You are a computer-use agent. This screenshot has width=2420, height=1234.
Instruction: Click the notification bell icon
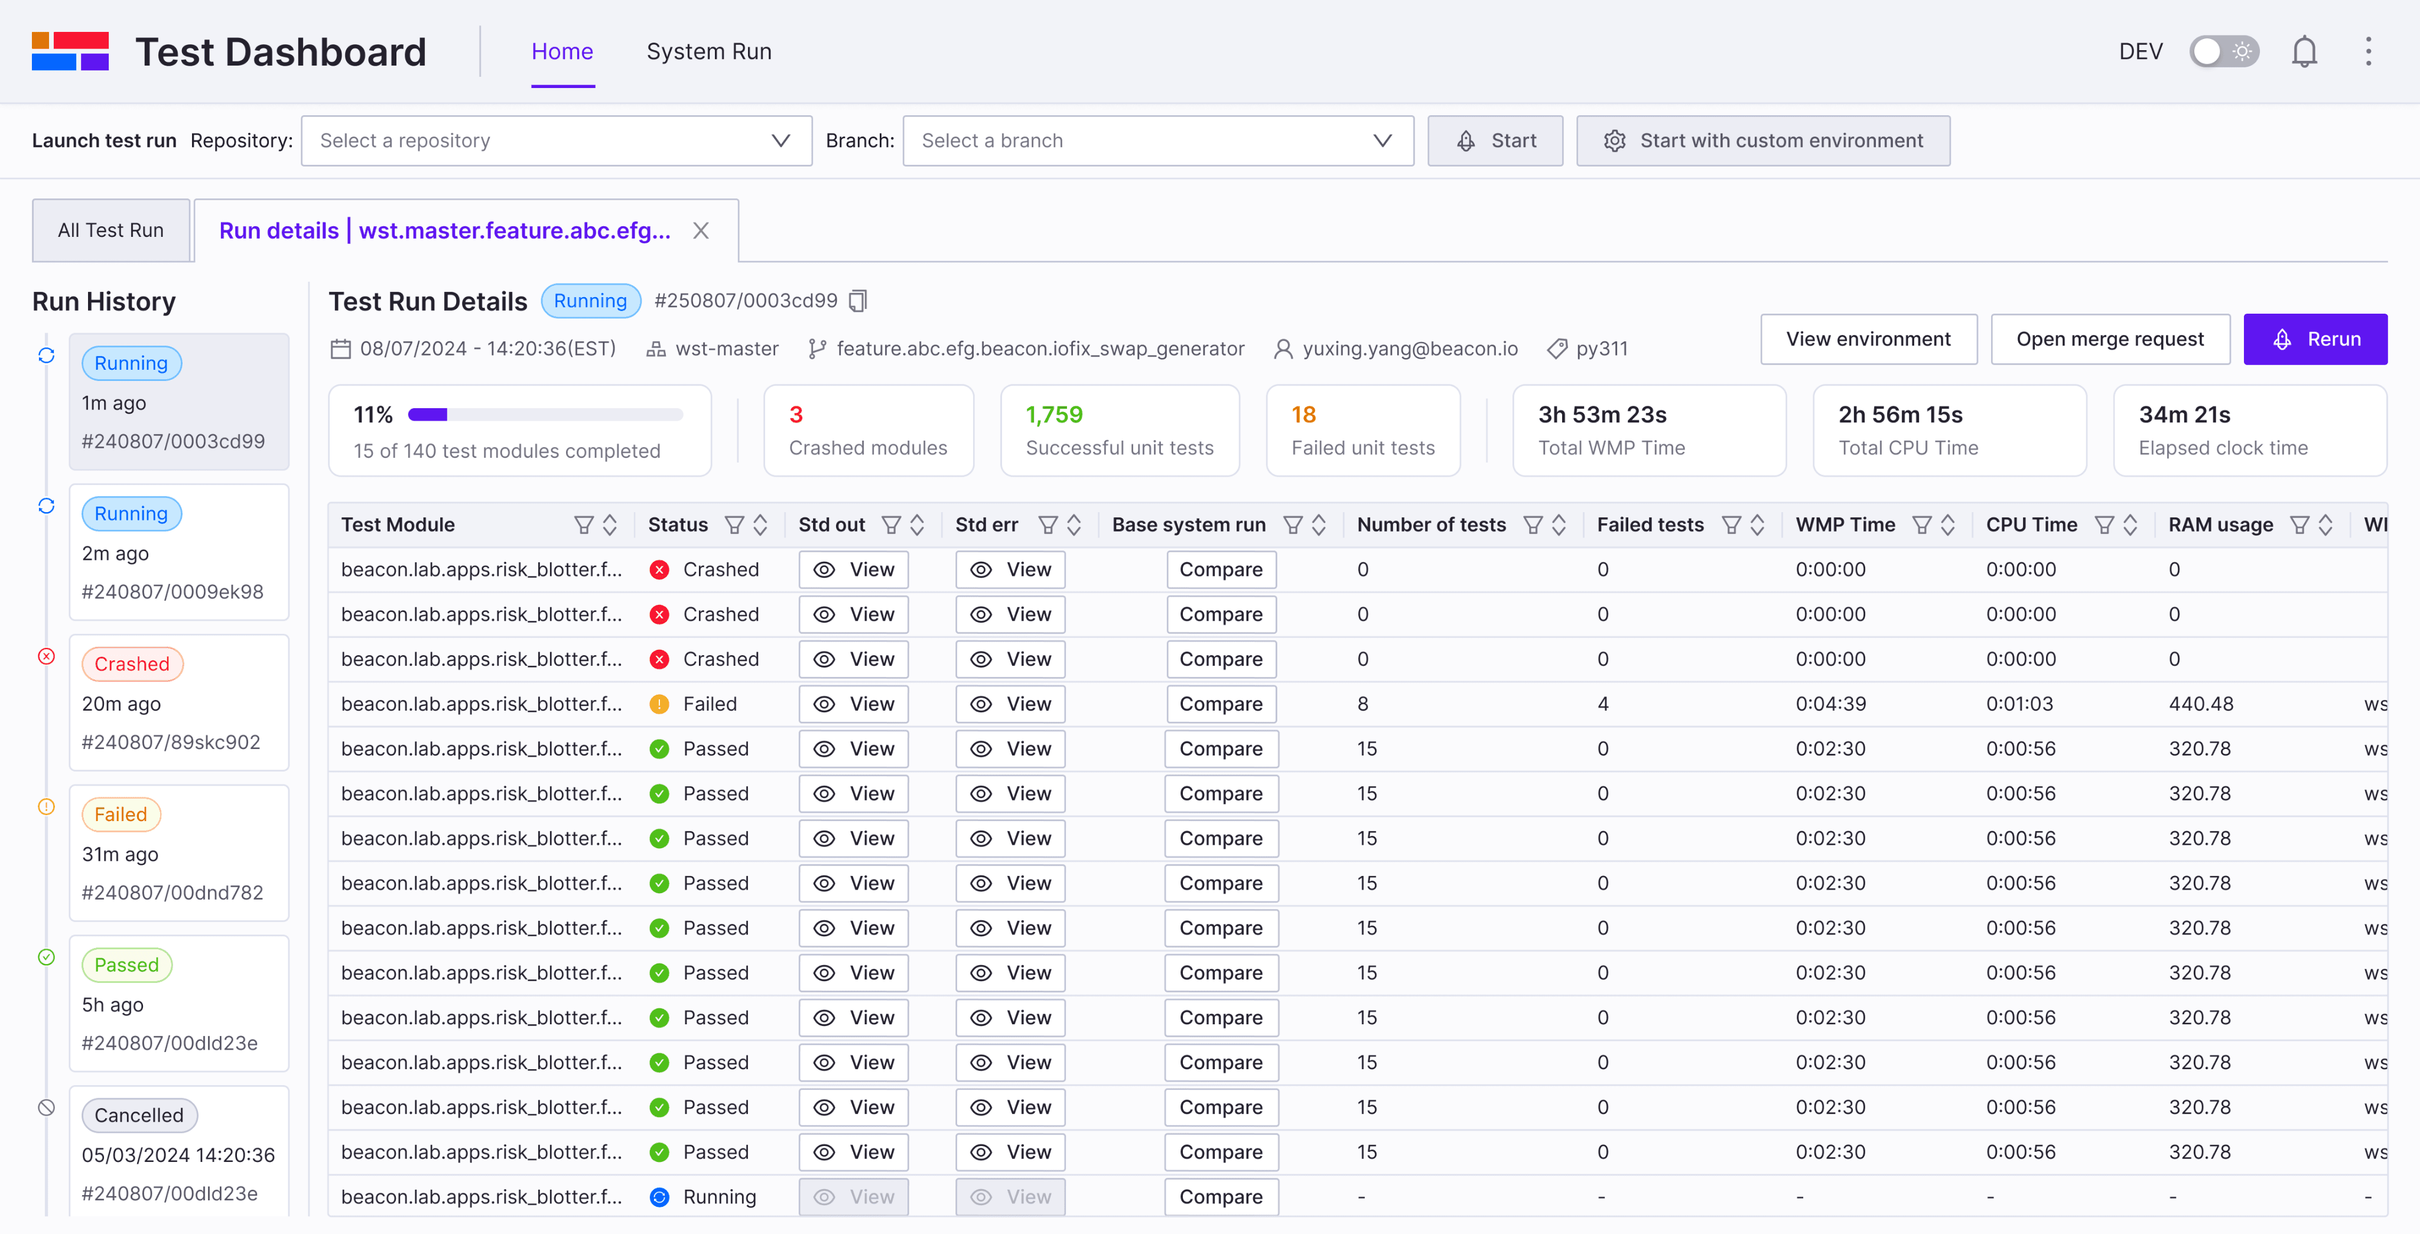point(2304,51)
